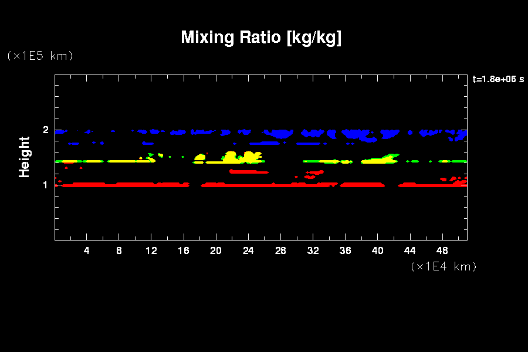This screenshot has height=352, width=528.
Task: Click the "Mixing Ratio [kg/kg]" plot title
Action: point(261,38)
